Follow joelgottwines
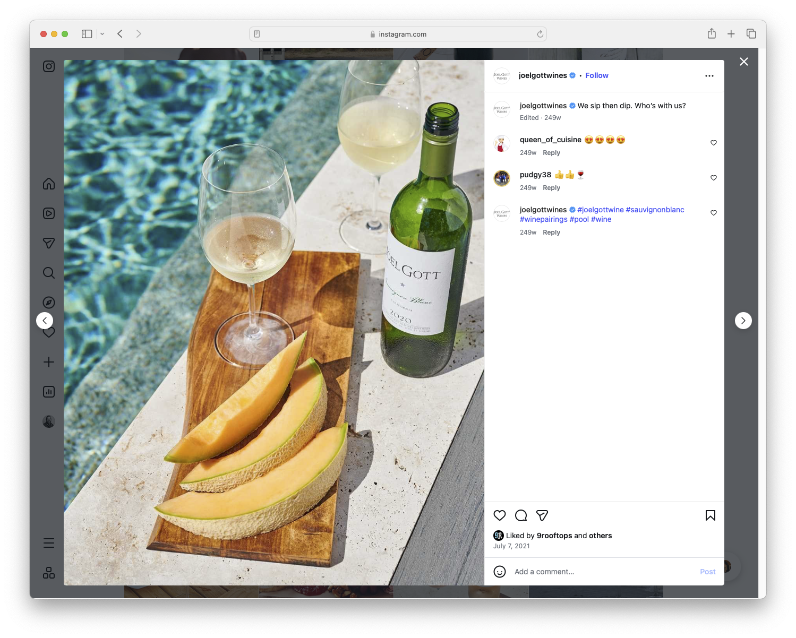Screen dimensions: 796x638 597,75
